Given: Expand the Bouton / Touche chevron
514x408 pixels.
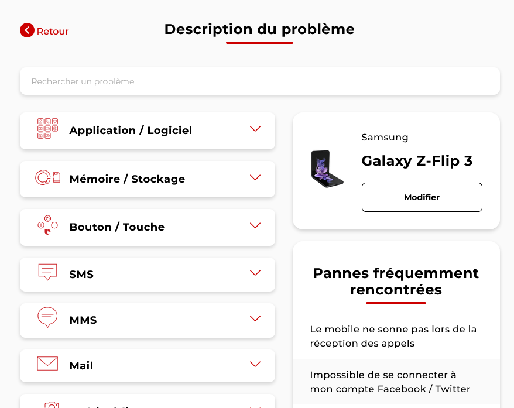Looking at the screenshot, I should pos(255,225).
